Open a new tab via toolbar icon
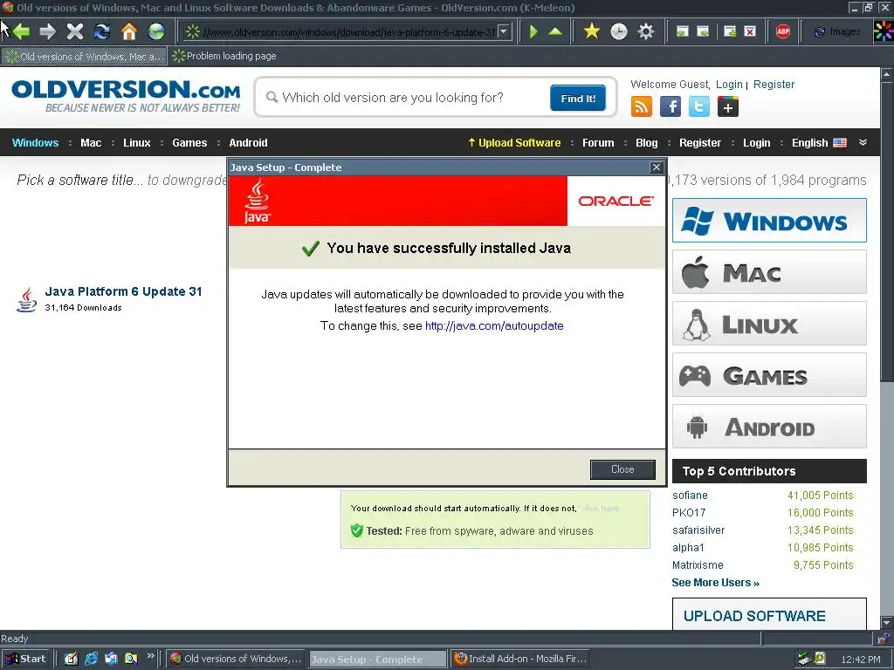The width and height of the screenshot is (894, 670). tap(729, 31)
